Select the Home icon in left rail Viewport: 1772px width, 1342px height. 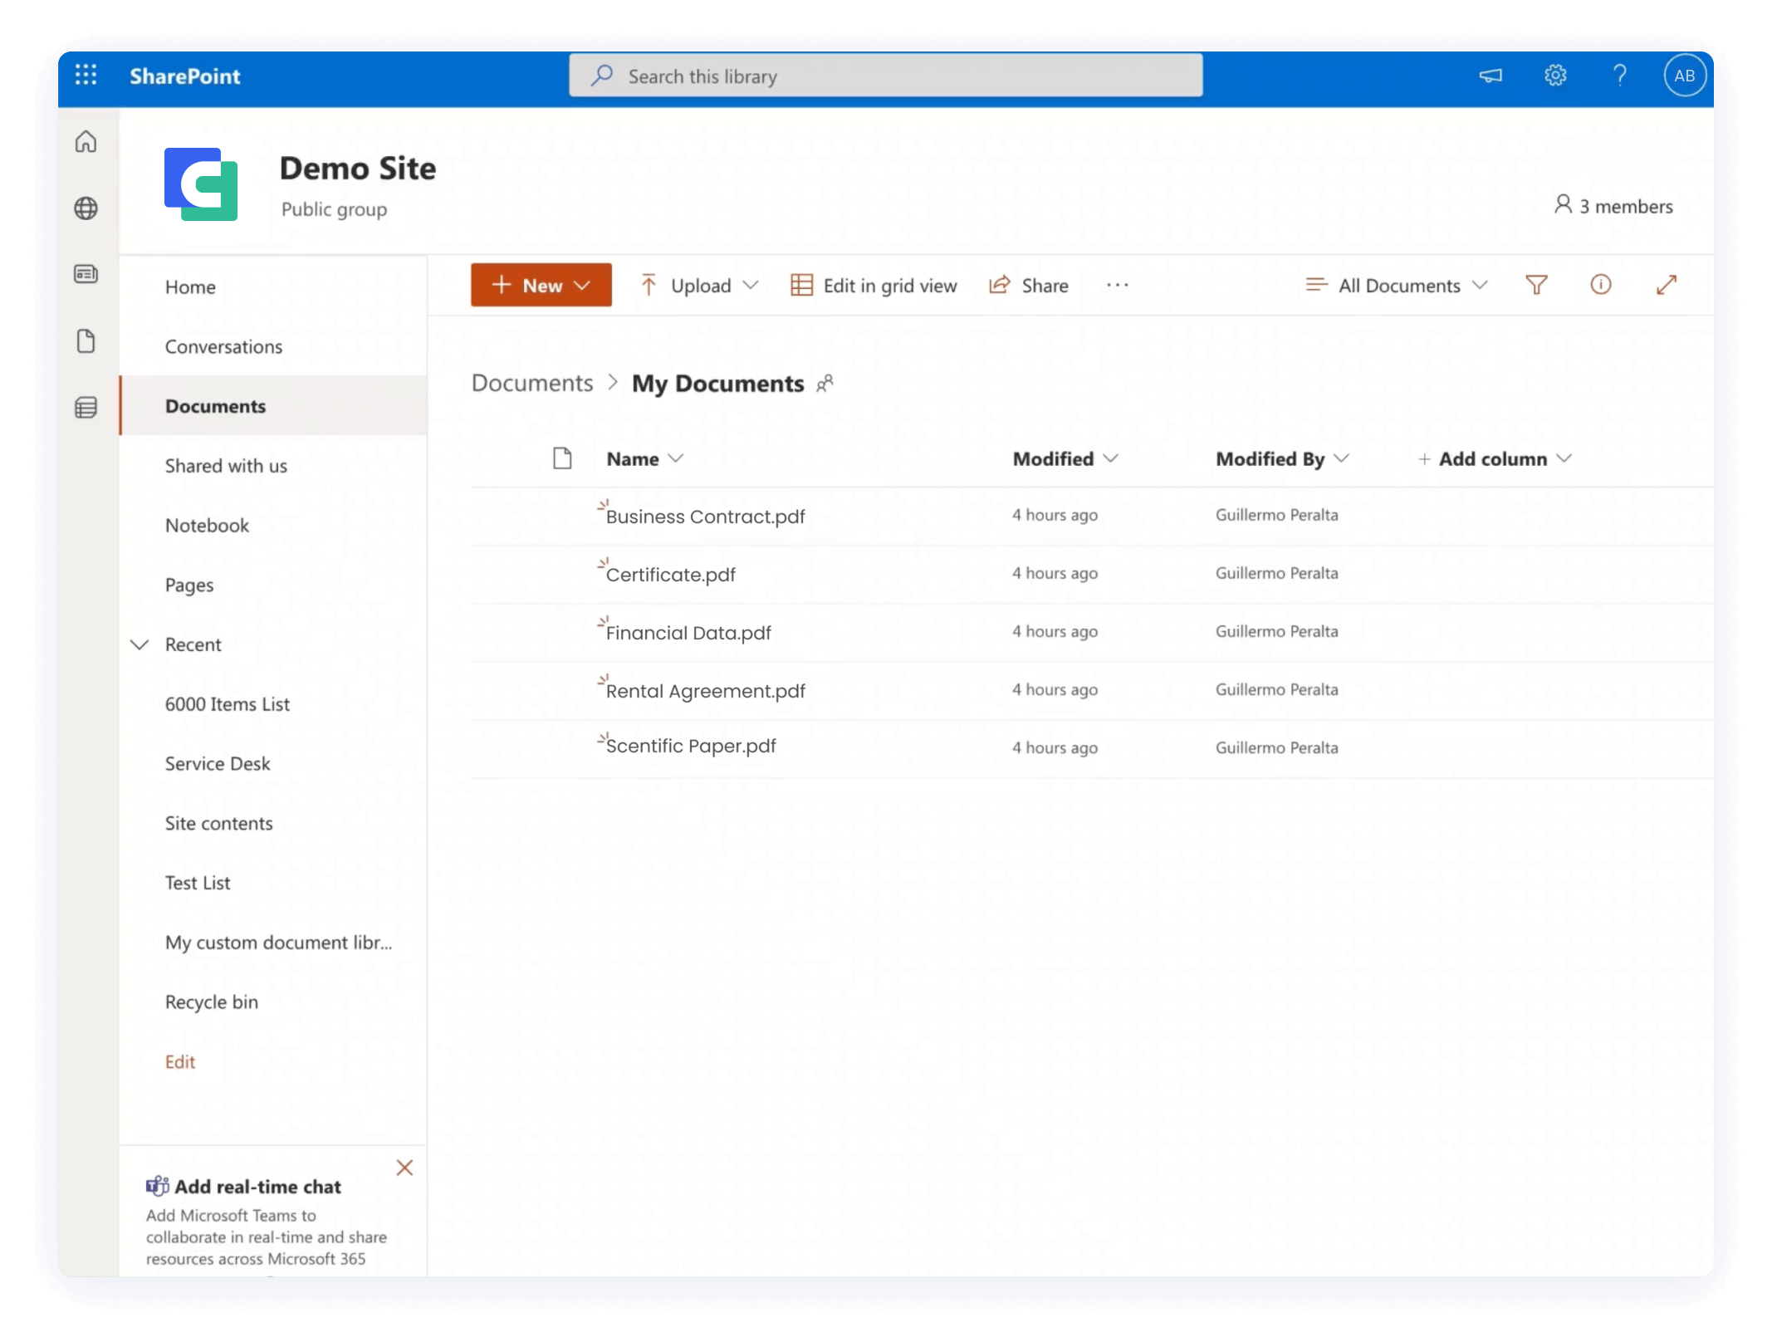pos(86,142)
